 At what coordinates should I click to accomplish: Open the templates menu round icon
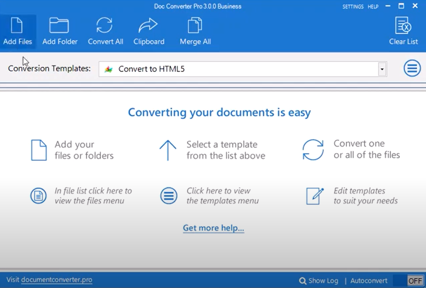(412, 69)
